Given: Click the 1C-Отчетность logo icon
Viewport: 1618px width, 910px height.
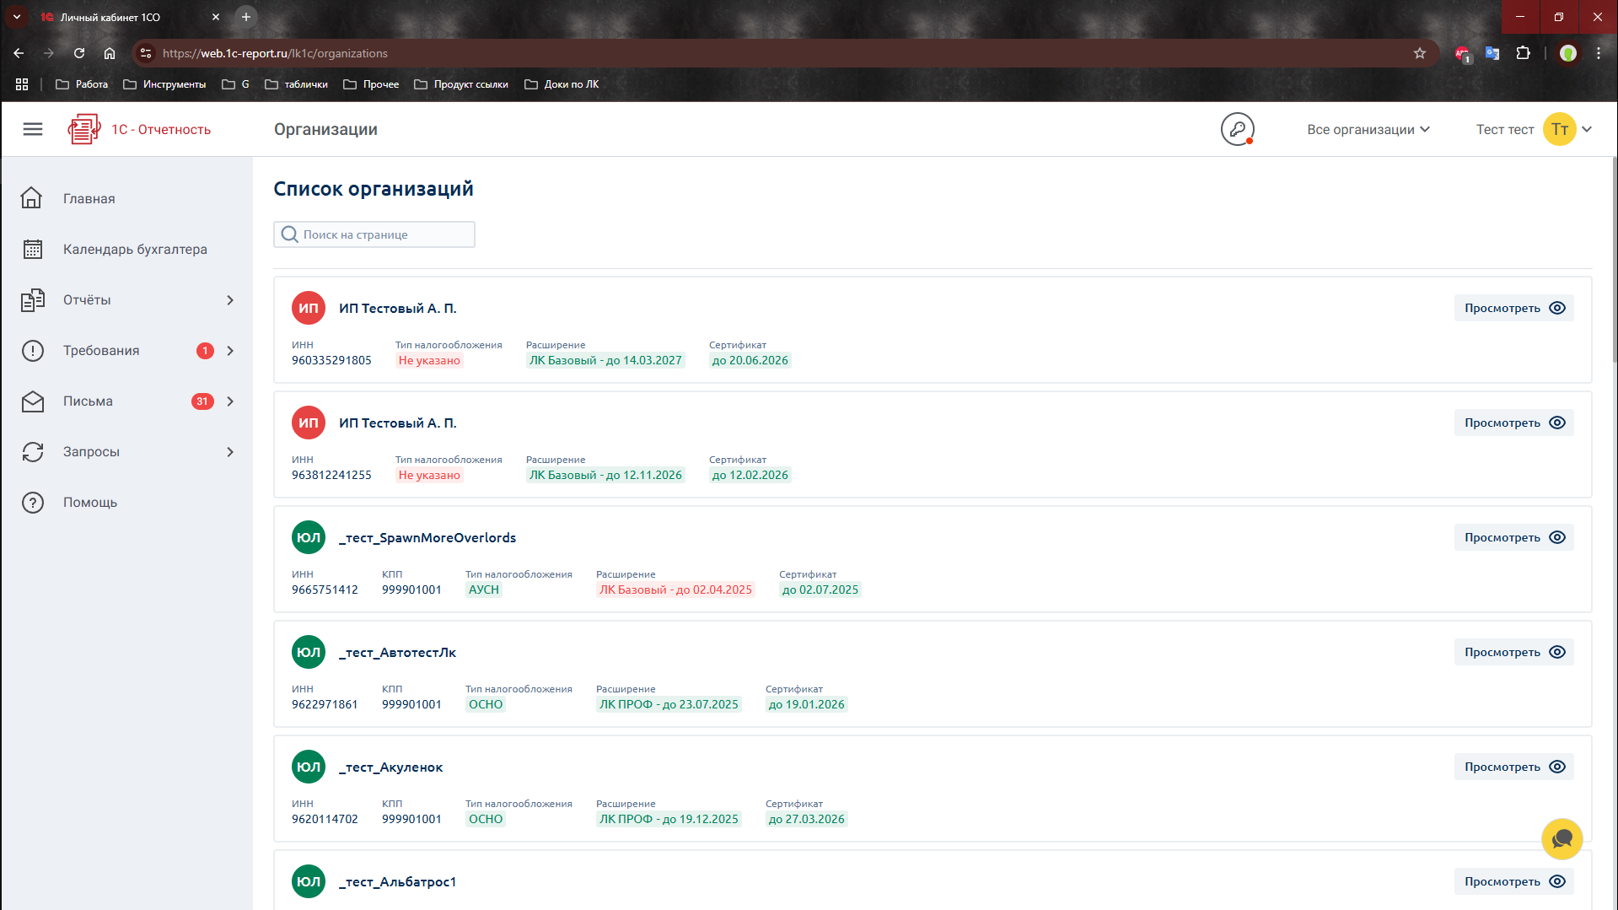Looking at the screenshot, I should (x=83, y=129).
